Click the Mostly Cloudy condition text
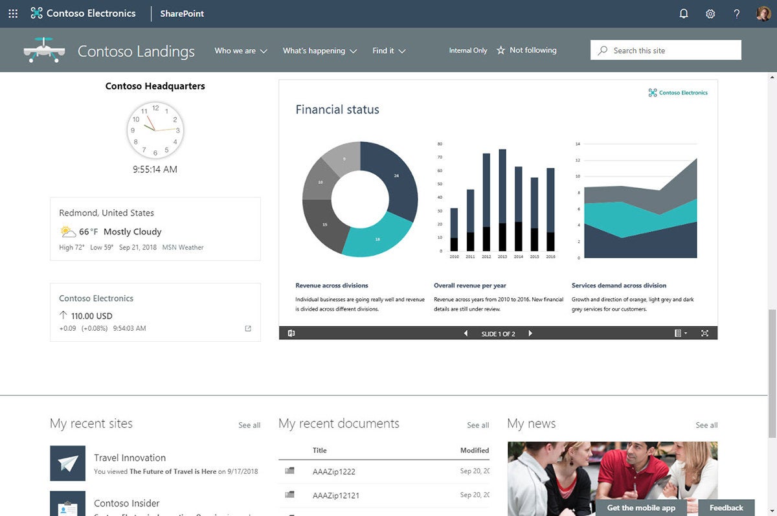Image resolution: width=777 pixels, height=516 pixels. [133, 232]
